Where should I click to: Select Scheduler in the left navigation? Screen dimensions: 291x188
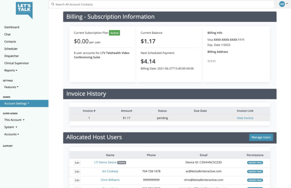[x=11, y=49]
